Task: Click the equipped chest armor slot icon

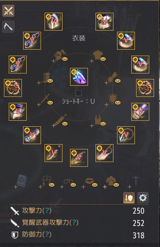Action: point(104,21)
